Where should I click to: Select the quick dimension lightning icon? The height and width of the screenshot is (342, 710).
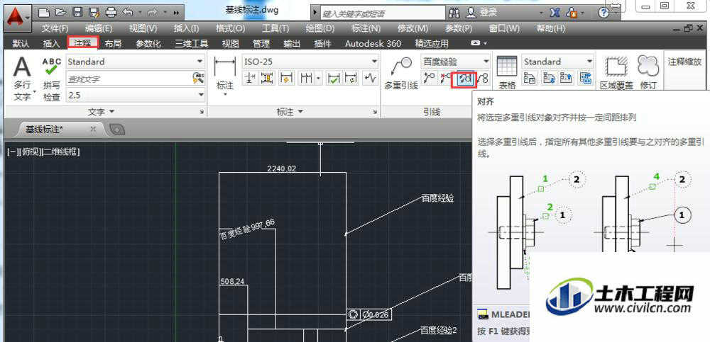285,78
